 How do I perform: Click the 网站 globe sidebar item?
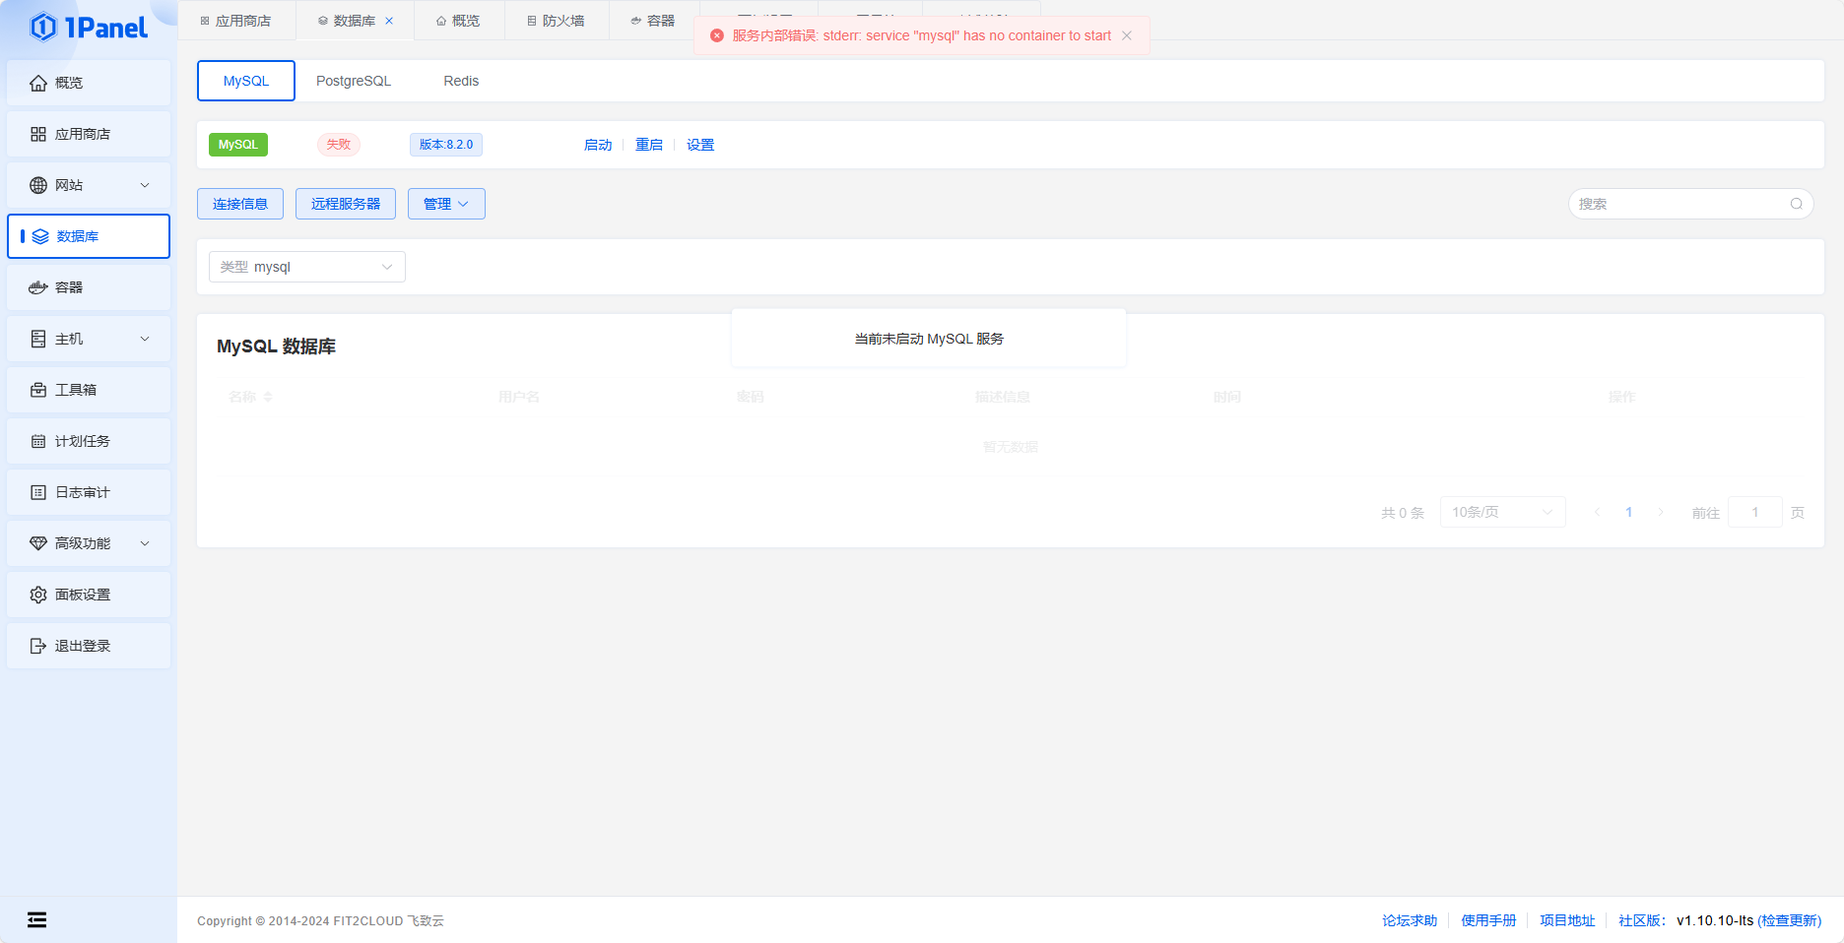point(89,185)
